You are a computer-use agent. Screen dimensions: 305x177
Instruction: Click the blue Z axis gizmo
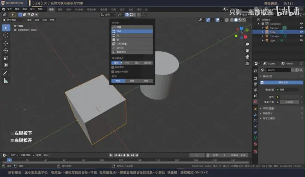tap(241, 28)
